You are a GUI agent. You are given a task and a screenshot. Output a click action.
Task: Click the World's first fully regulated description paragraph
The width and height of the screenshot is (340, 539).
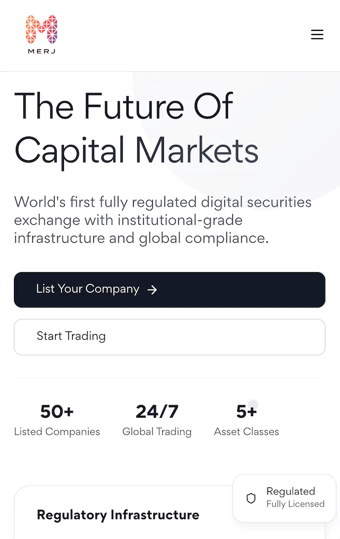coord(162,220)
